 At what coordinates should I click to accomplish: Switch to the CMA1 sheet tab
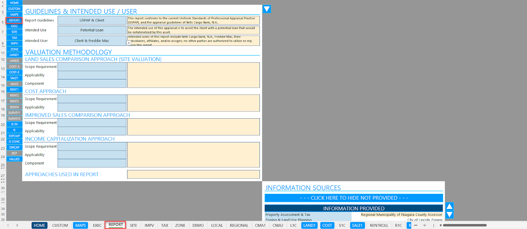[260, 225]
